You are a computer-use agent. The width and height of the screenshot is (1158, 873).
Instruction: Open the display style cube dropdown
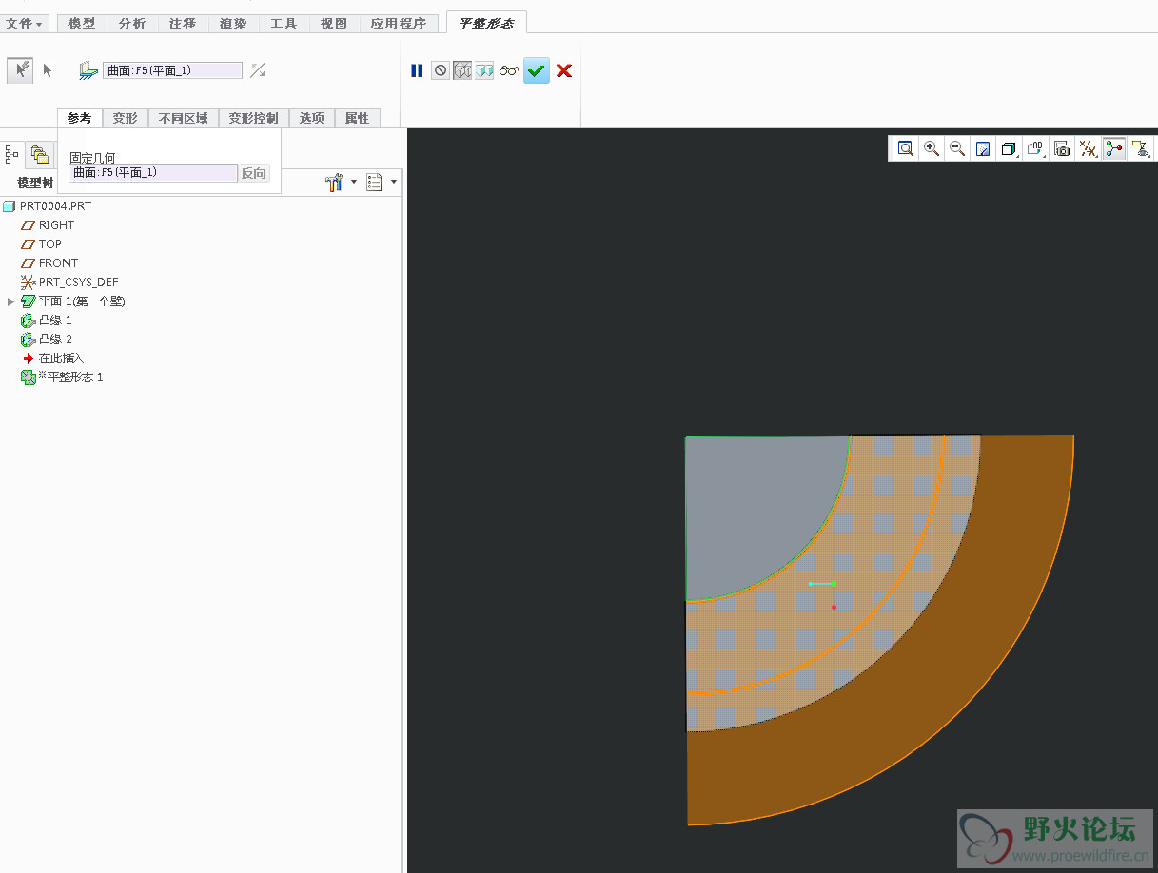click(x=1010, y=148)
